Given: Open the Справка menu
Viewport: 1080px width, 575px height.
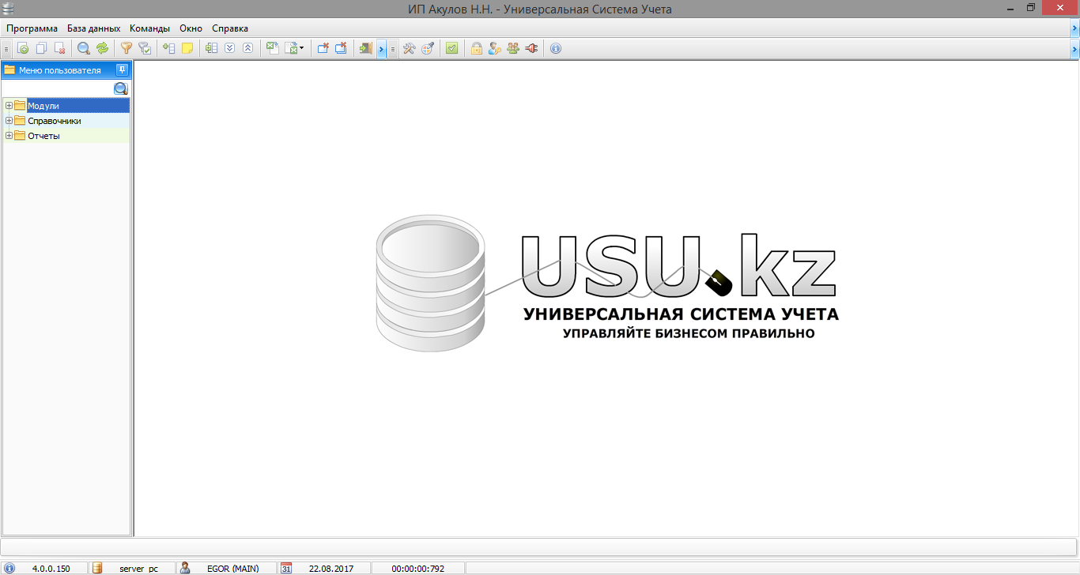Looking at the screenshot, I should 230,28.
